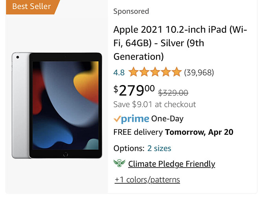This screenshot has height=197, width=263.
Task: Click the iPad home button in image
Action: click(65, 154)
